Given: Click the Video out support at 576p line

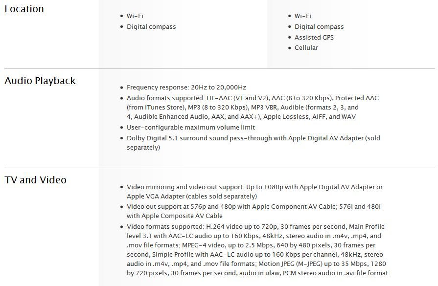Looking at the screenshot, I should click(254, 211).
